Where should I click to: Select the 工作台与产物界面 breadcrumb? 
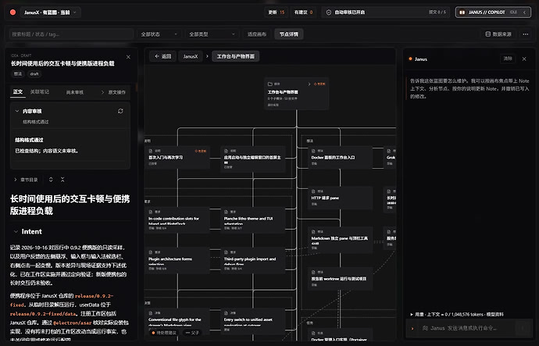pos(235,56)
